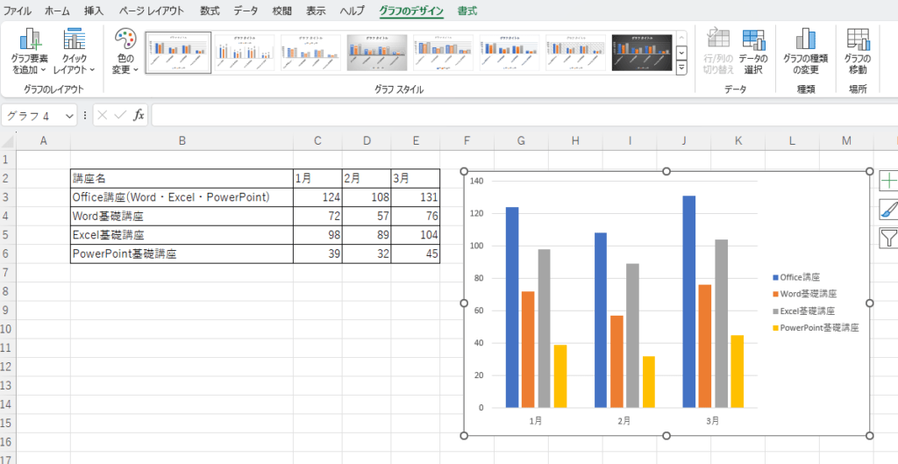
Task: Select the fifth chart style thumbnail
Action: coord(443,53)
